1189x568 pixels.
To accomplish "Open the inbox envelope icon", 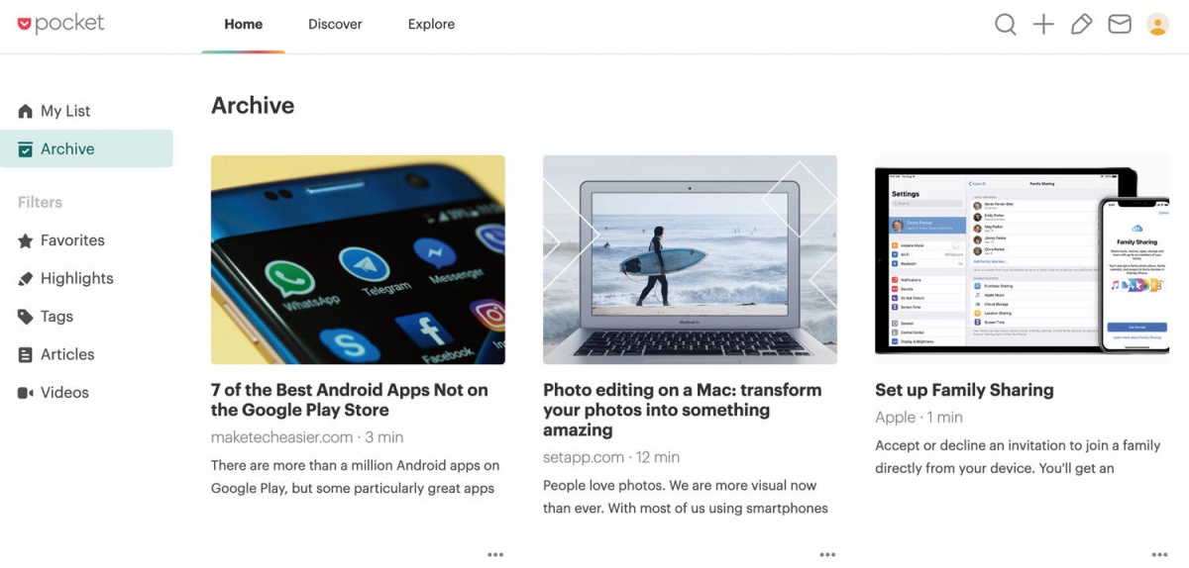I will pos(1120,25).
